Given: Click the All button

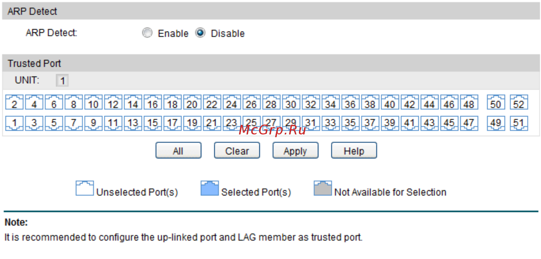Looking at the screenshot, I should pos(178,150).
